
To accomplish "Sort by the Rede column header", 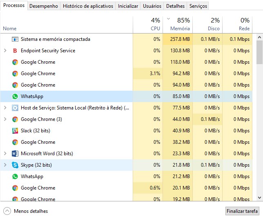I will tap(237, 25).
